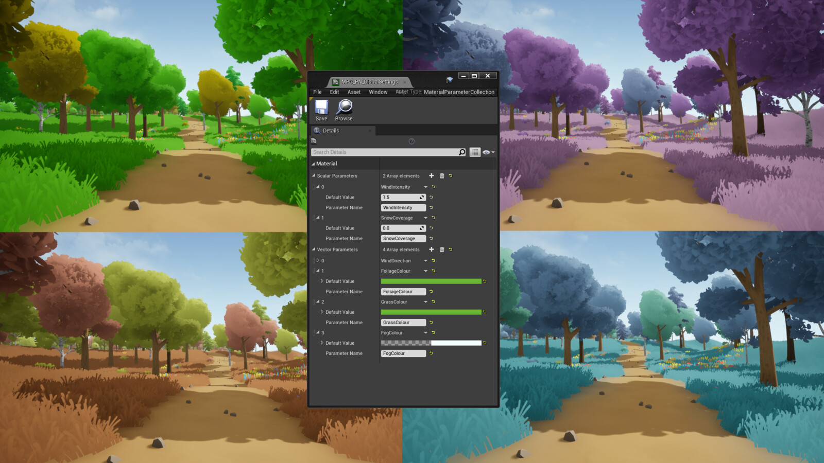824x463 pixels.
Task: Expand FoliageColour Default Value components
Action: point(322,281)
